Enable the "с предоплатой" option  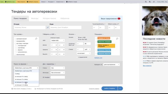(77, 57)
